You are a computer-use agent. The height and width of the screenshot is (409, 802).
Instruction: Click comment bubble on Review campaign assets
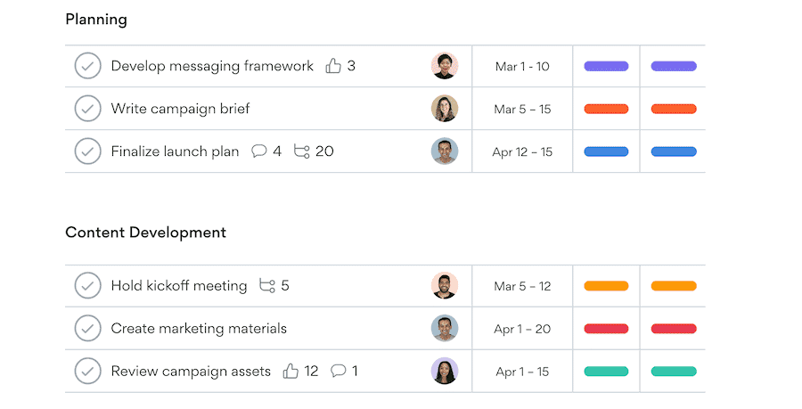[339, 372]
